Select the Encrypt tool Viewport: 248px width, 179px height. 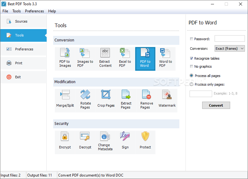[x=65, y=142]
